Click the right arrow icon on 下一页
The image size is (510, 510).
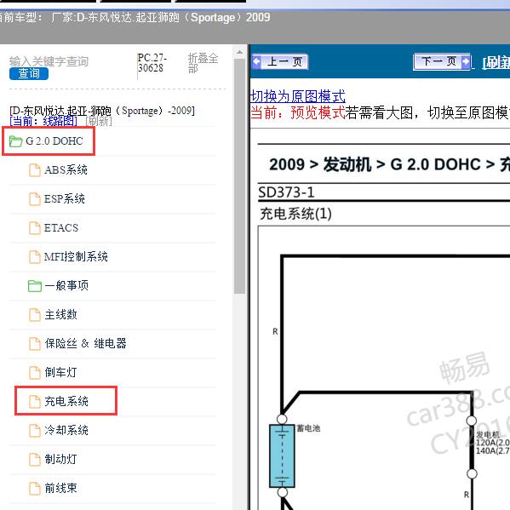[x=466, y=61]
